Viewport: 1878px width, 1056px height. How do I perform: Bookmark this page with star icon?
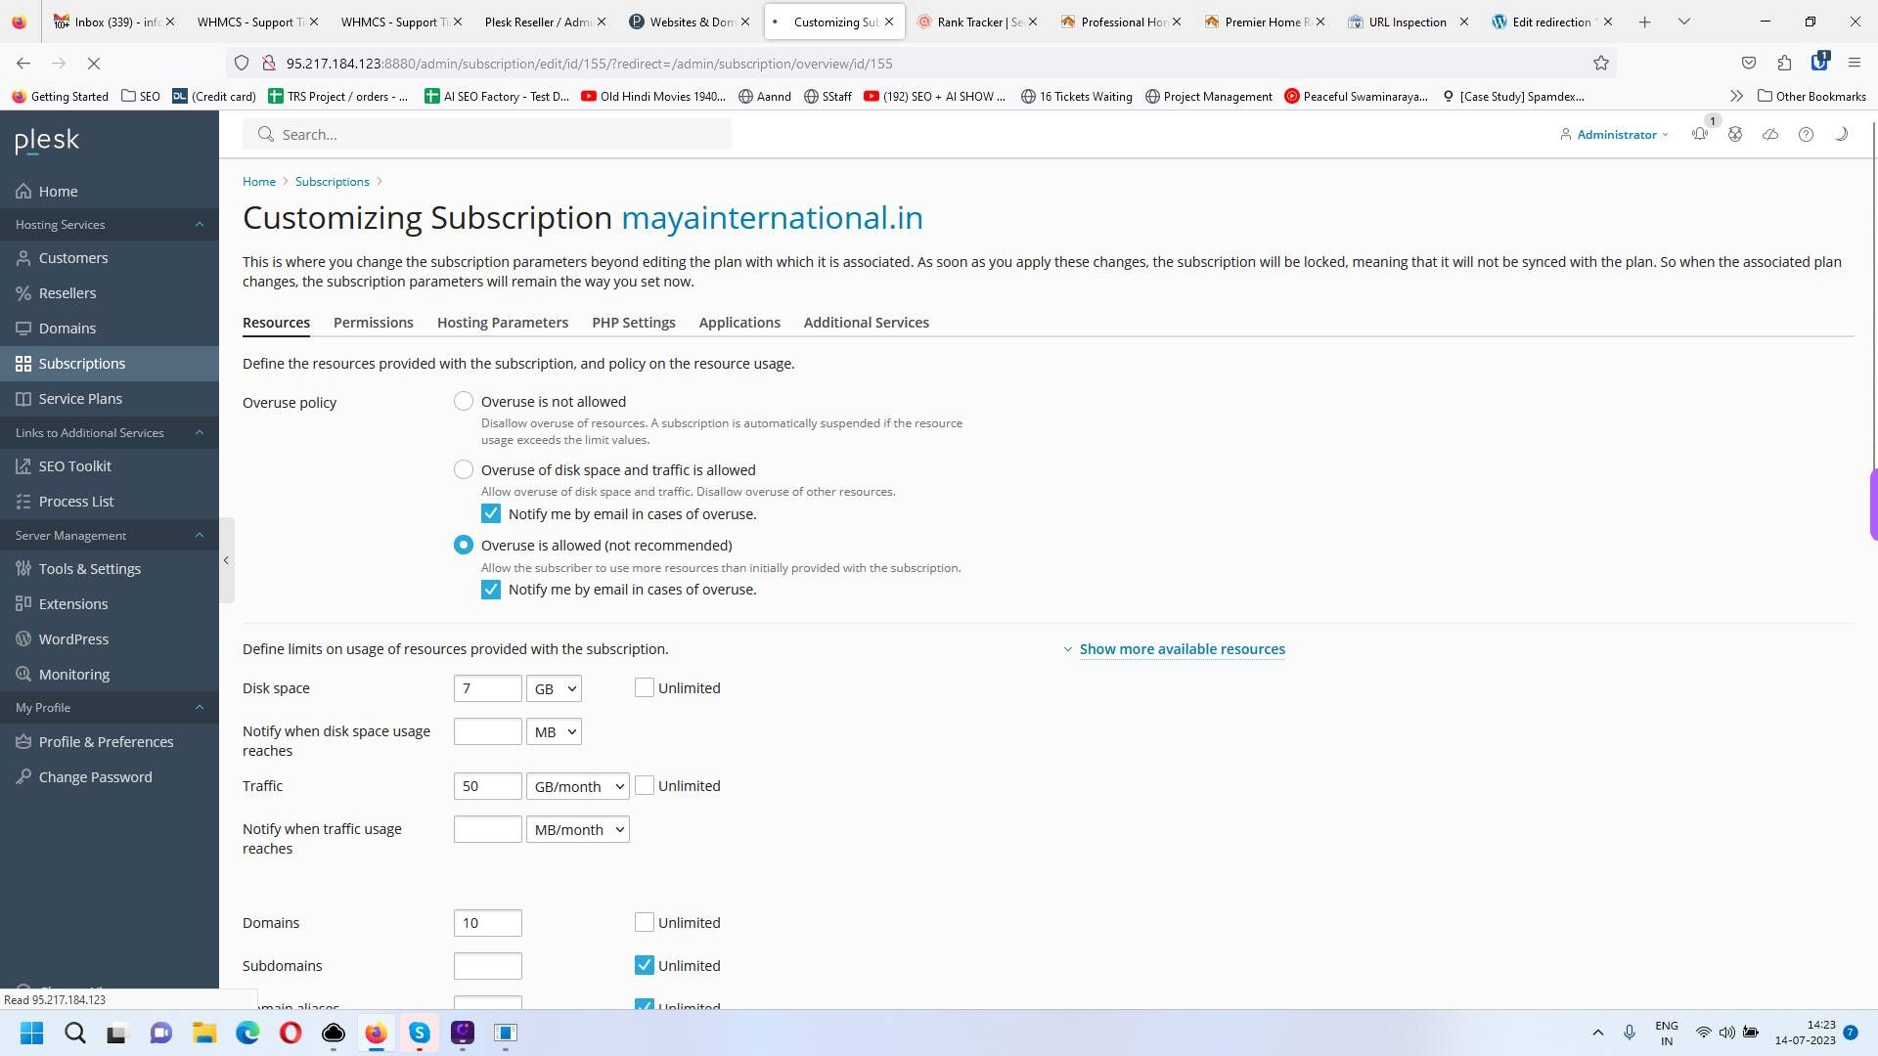[x=1601, y=64]
